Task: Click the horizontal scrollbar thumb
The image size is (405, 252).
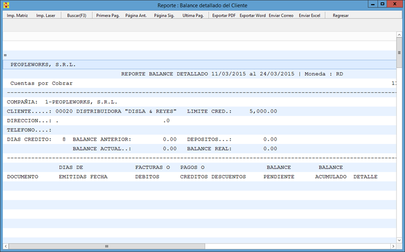Action: coord(105,246)
